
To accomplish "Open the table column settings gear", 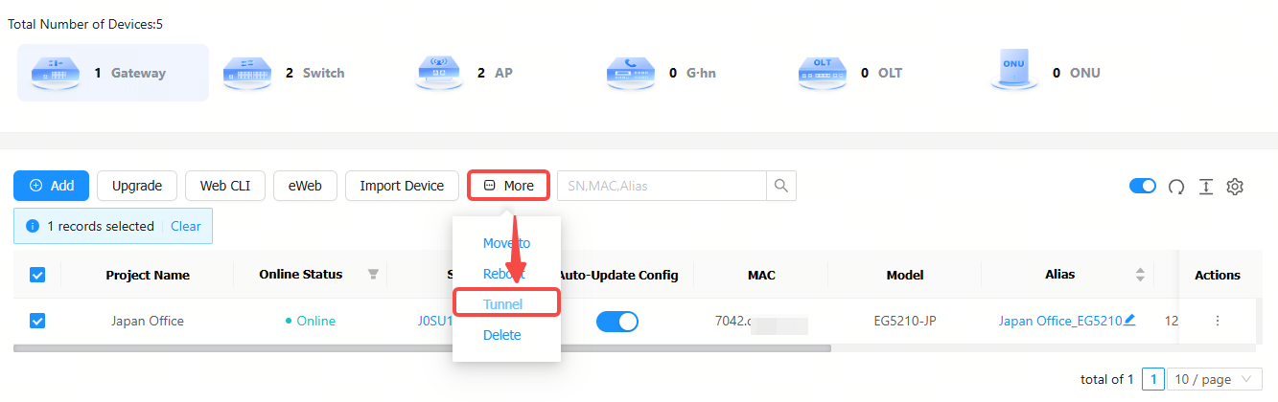I will [1235, 187].
